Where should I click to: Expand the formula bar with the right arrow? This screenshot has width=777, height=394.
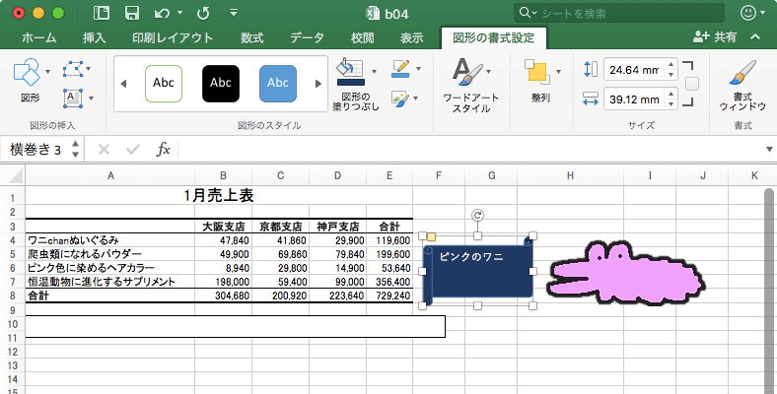tap(769, 150)
